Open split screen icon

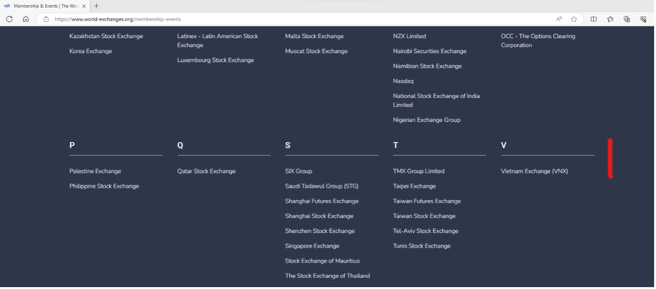click(594, 19)
